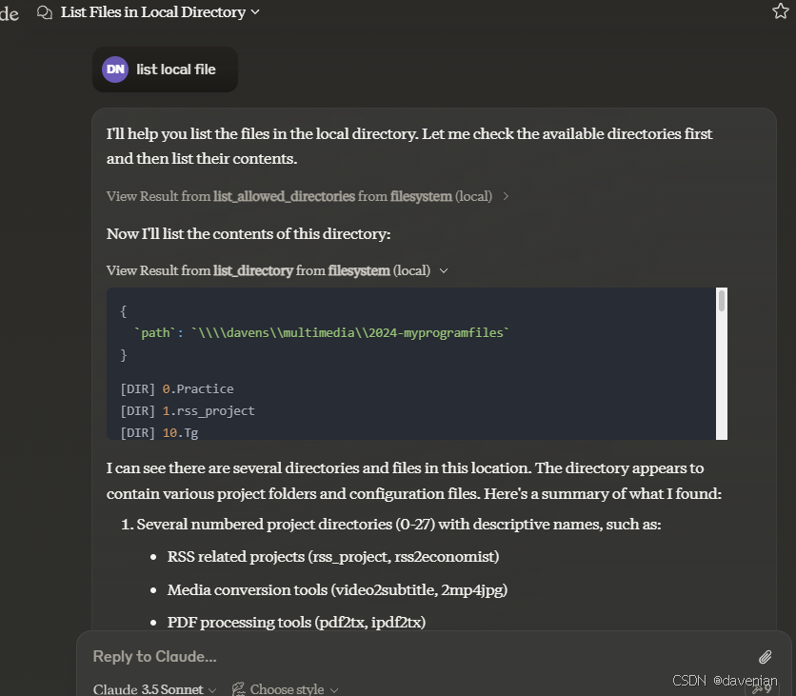796x696 pixels.
Task: Click the tool icon in the bottom-right corner
Action: 760,687
